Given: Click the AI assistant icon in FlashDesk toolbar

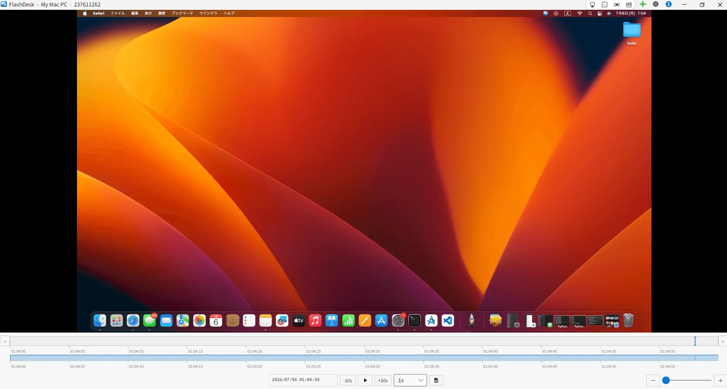Looking at the screenshot, I should 629,5.
